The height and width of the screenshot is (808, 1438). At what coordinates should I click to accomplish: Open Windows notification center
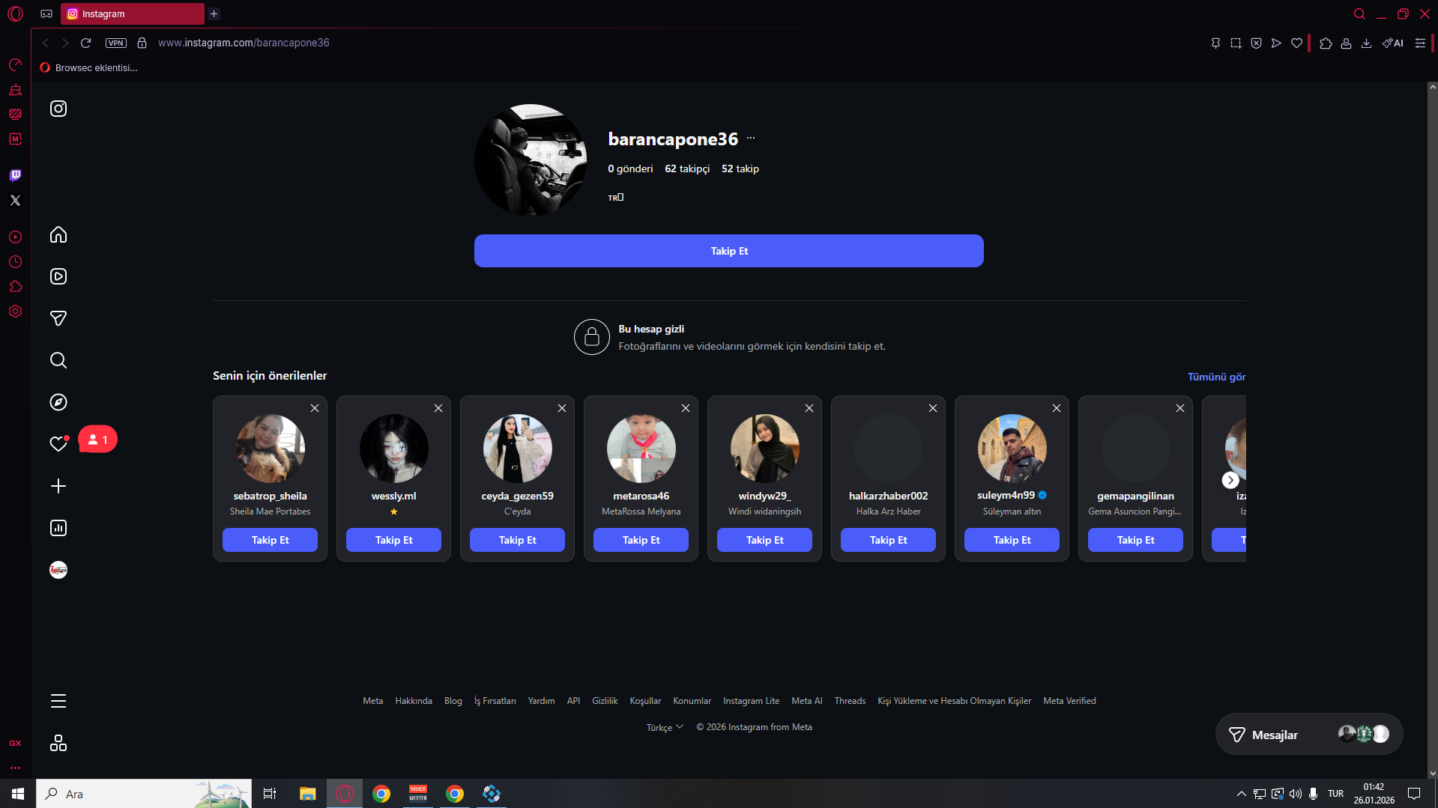1414,794
